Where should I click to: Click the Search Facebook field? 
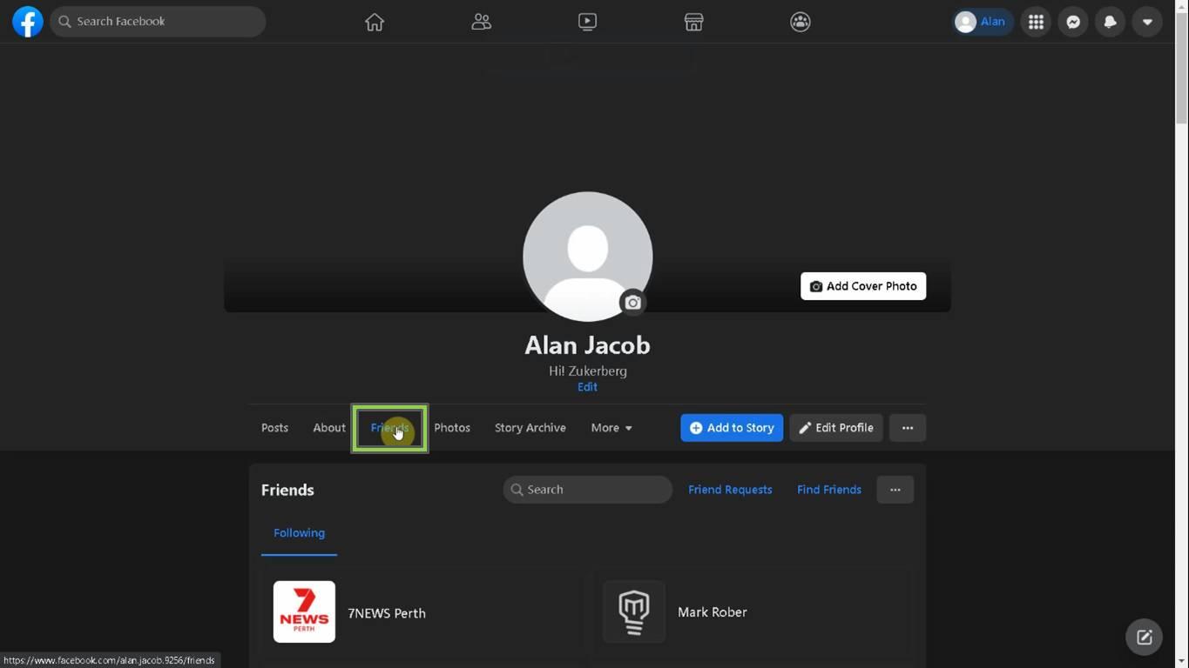[x=158, y=22]
